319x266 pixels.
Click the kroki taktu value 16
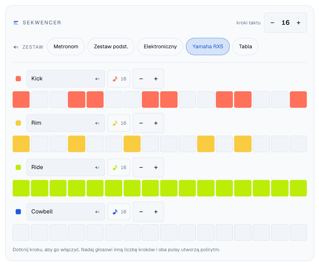click(286, 23)
